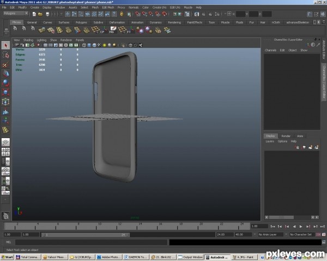Toggle Snap to grids icon

(x=138, y=14)
